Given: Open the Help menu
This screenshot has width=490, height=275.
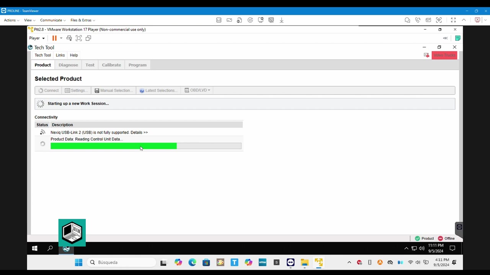Looking at the screenshot, I should pyautogui.click(x=74, y=55).
